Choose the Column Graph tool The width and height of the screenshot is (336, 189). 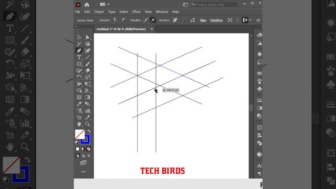click(x=88, y=111)
